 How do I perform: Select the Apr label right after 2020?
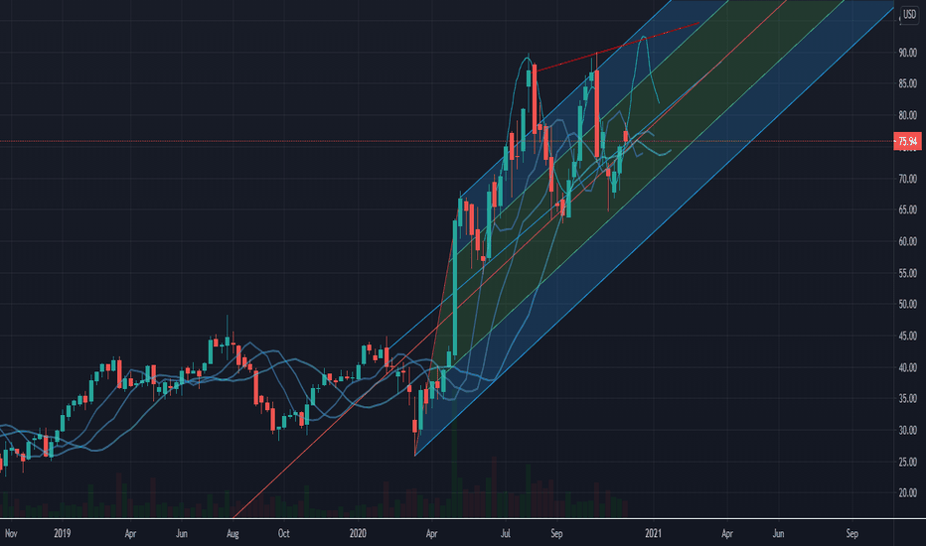(x=431, y=534)
